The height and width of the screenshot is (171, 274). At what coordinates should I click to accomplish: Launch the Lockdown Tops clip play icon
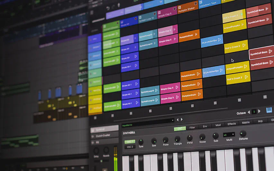220,39
